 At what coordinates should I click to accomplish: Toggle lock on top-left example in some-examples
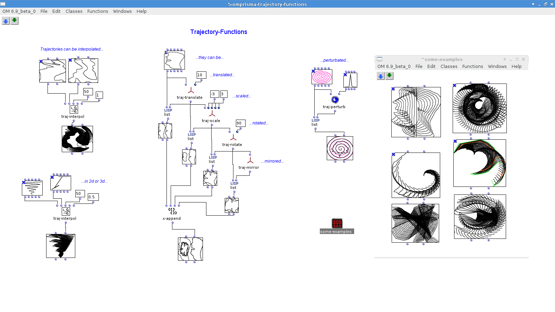point(393,89)
